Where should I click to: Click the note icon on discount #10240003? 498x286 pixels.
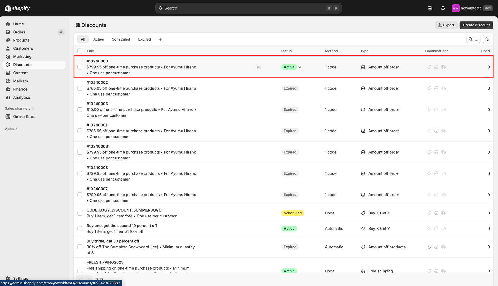pos(258,67)
